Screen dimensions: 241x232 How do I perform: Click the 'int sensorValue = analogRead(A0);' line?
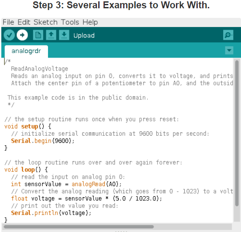(66, 184)
